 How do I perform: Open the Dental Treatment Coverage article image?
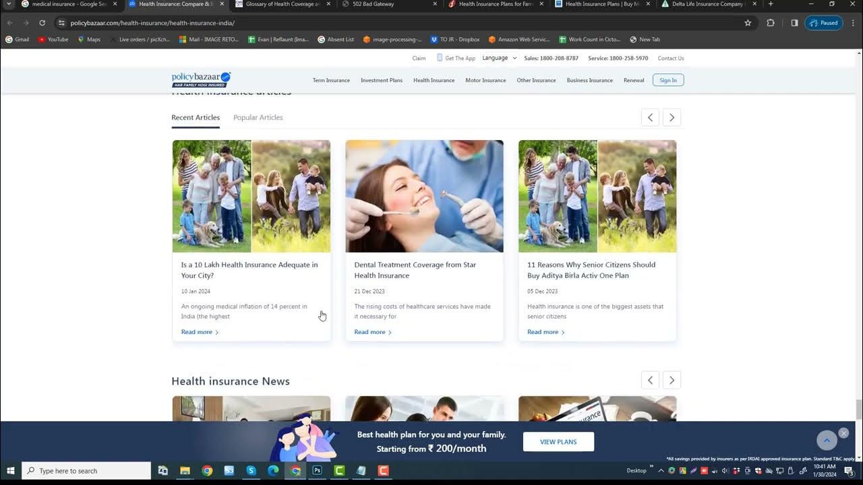pos(424,196)
